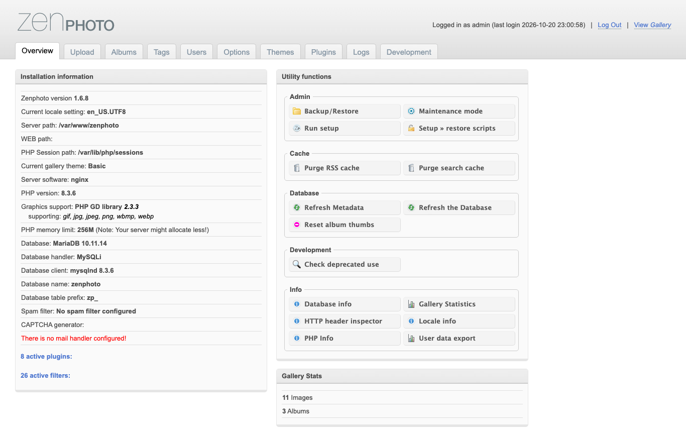
Task: Click the HTTP header inspector info icon
Action: click(x=297, y=321)
